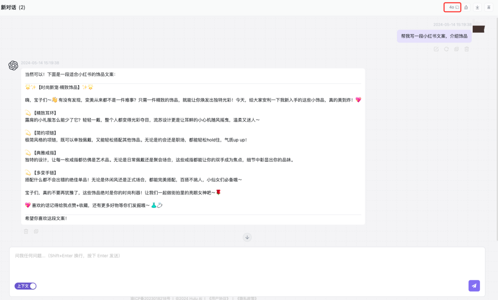
Task: Click the intro line 当然可以！下面是一段适合小红书的饰品文案
Action: click(70, 74)
